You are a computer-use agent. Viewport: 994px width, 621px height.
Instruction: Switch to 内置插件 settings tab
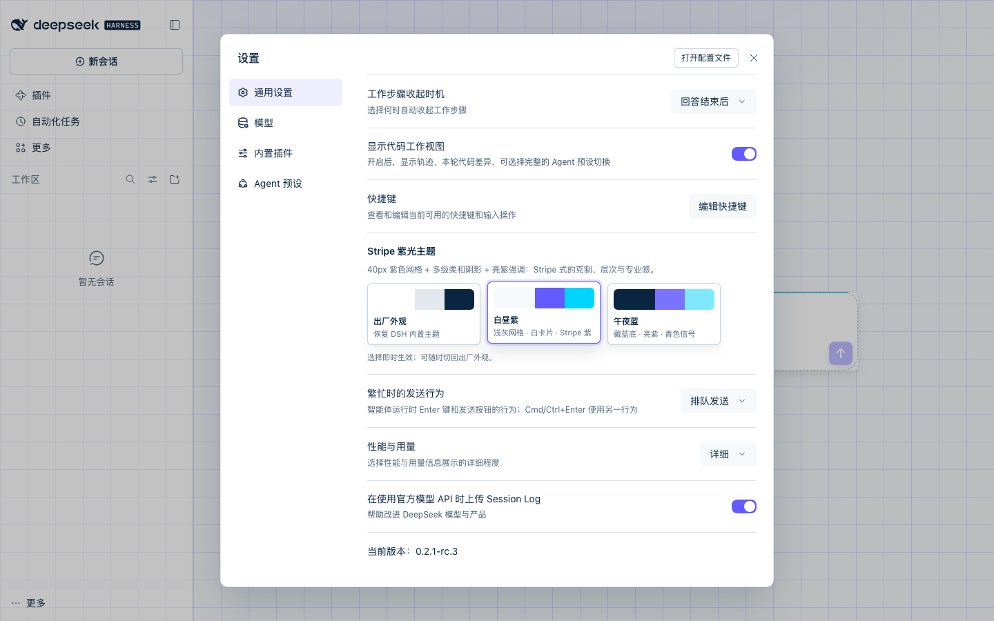click(286, 153)
